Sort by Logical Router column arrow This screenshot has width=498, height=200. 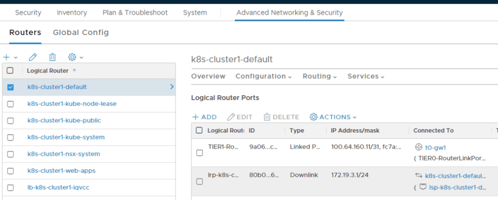tap(74, 70)
